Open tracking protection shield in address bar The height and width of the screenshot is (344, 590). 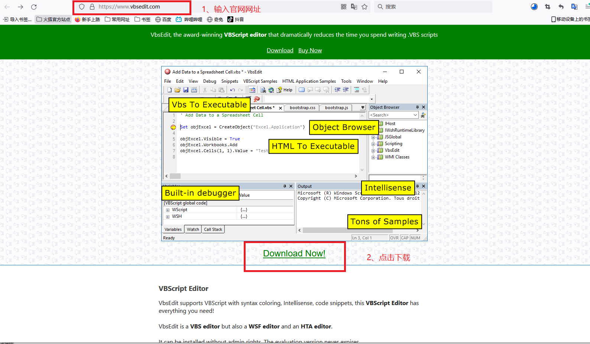click(x=82, y=7)
